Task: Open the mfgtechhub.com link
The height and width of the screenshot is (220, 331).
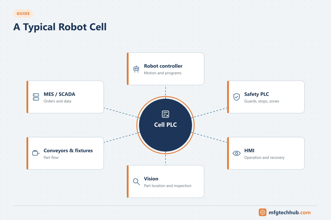Action: pos(290,212)
